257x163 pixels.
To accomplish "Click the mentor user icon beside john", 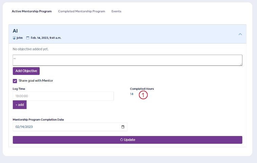I will [14, 38].
